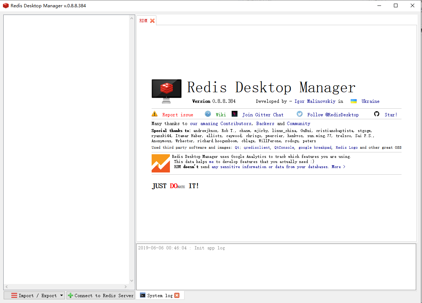This screenshot has width=422, height=303.
Task: Click the More > analytics link
Action: coord(338,167)
